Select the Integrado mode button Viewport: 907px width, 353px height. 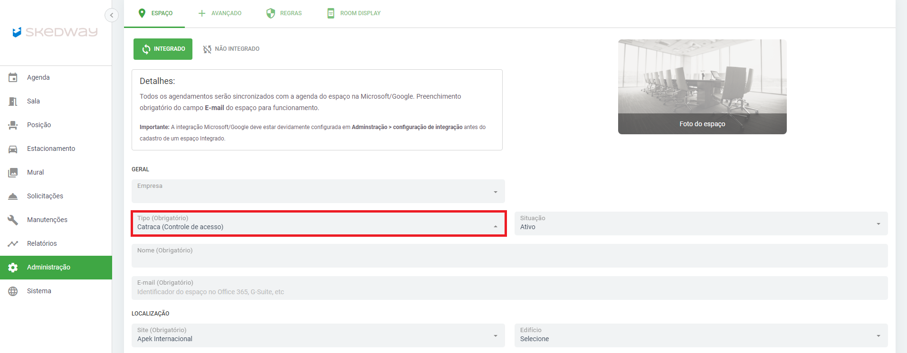(162, 49)
